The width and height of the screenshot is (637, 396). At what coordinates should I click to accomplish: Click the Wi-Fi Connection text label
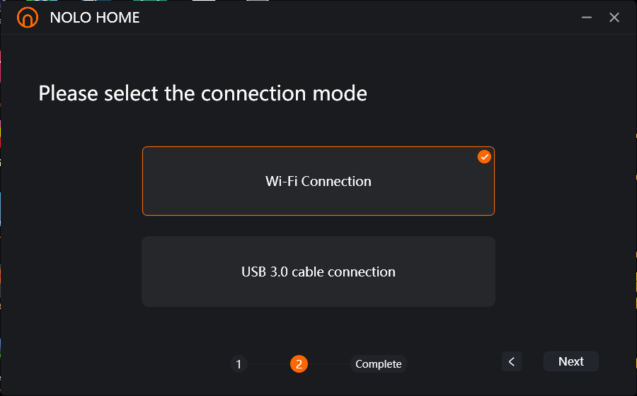[x=318, y=181]
